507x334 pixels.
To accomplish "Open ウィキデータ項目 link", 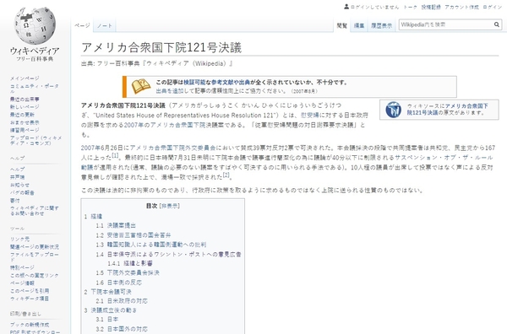I will coord(30,299).
